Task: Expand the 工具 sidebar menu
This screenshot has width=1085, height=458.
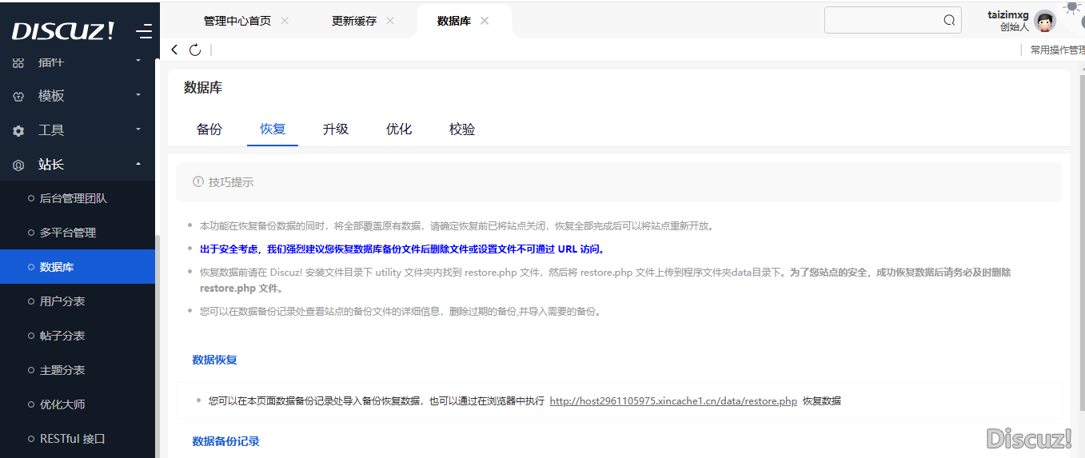Action: tap(77, 130)
